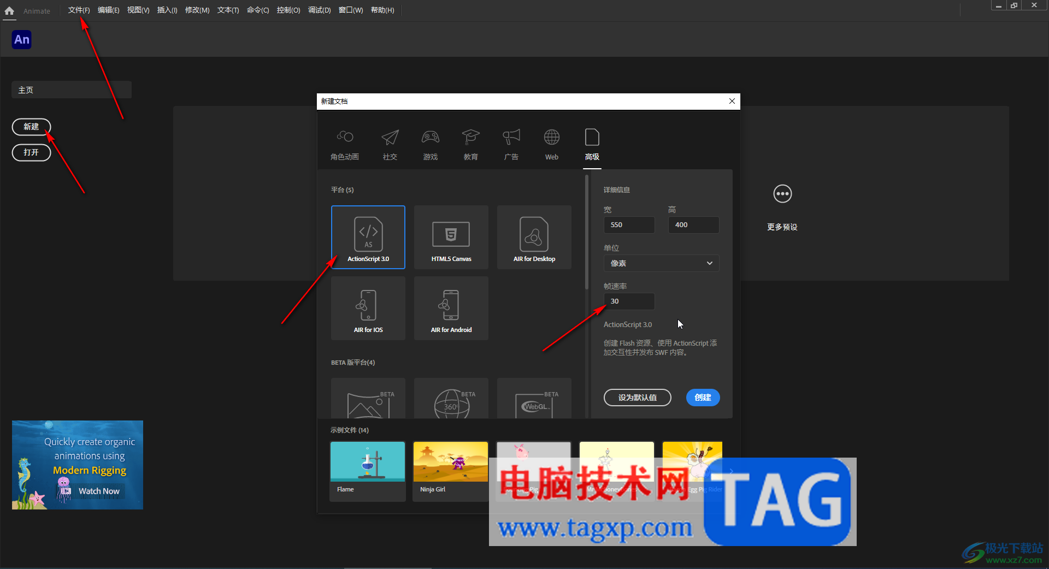Image resolution: width=1049 pixels, height=569 pixels.
Task: Open the 文件(F) menu
Action: click(x=79, y=10)
